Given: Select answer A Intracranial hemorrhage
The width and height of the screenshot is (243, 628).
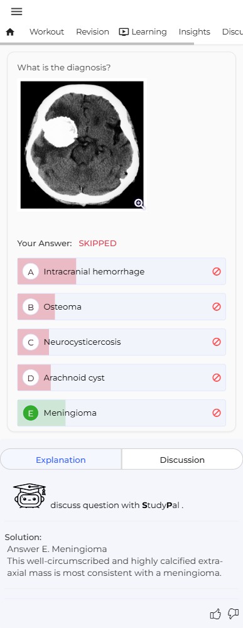Looking at the screenshot, I should coord(122,271).
